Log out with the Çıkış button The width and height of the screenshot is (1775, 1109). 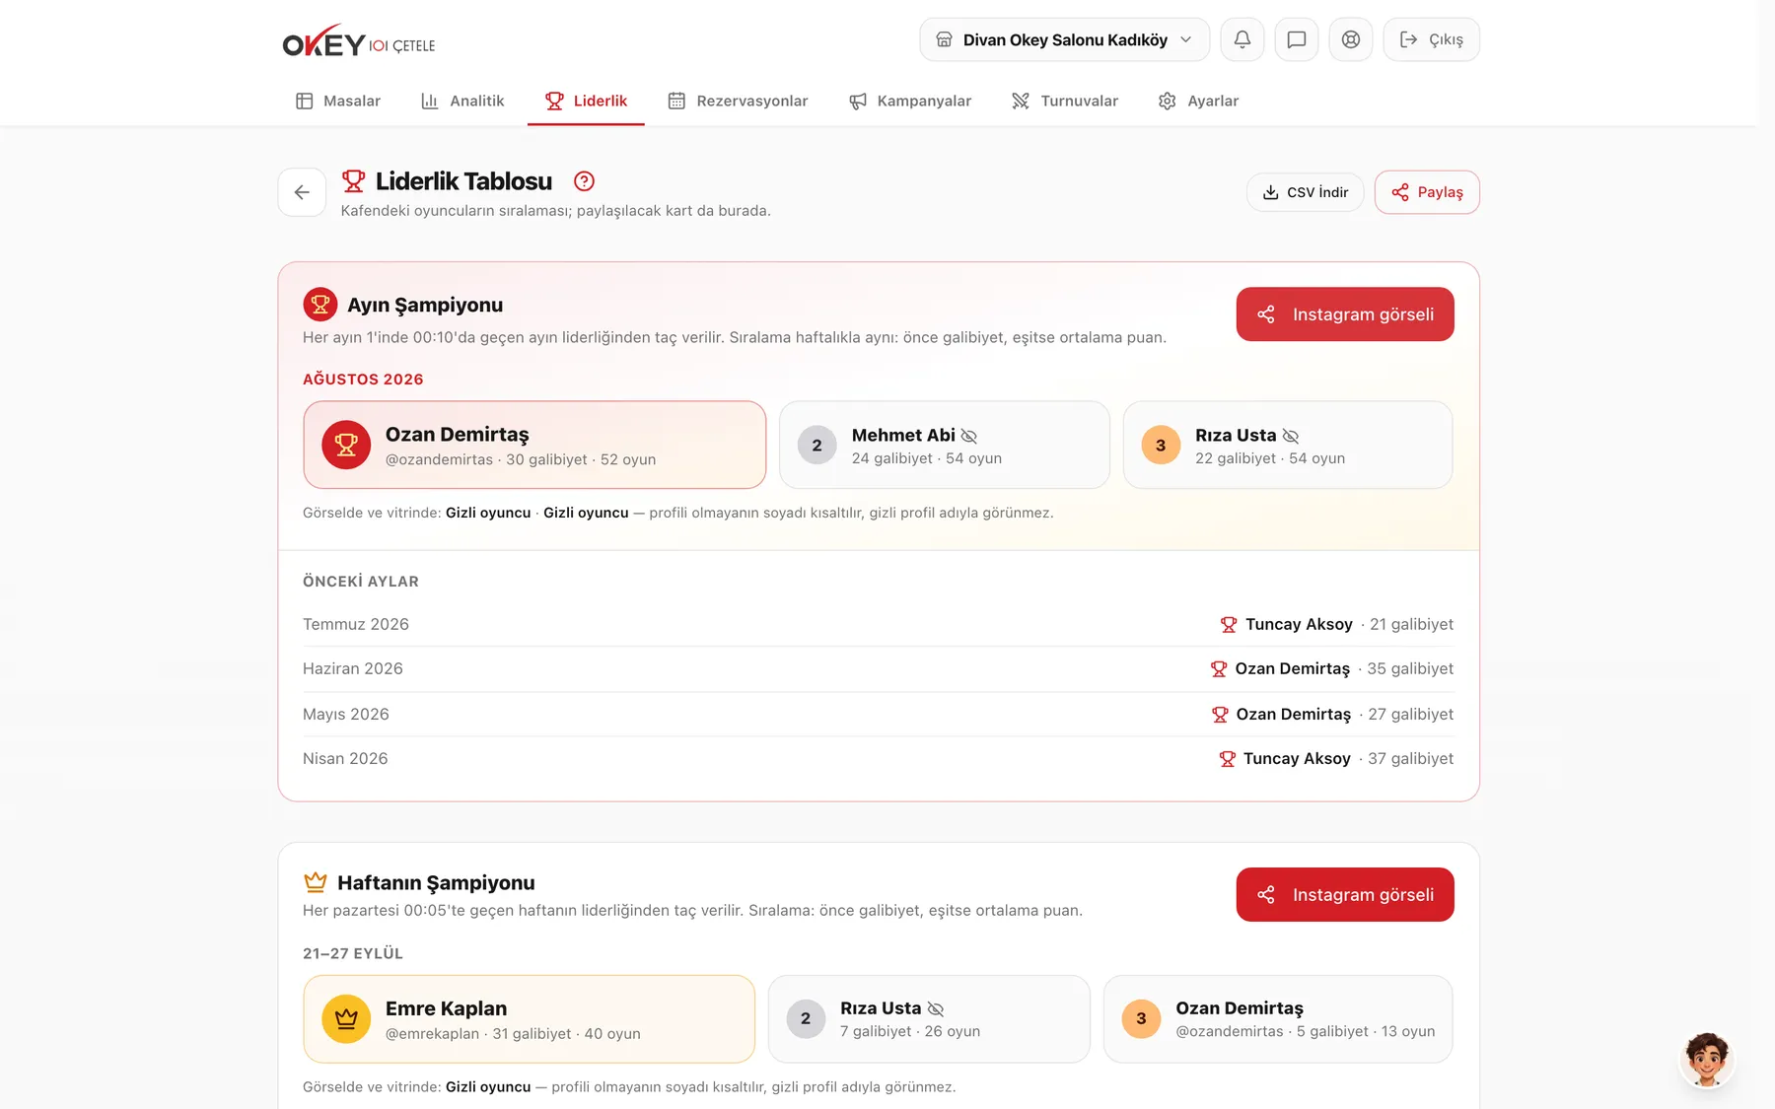(1431, 39)
